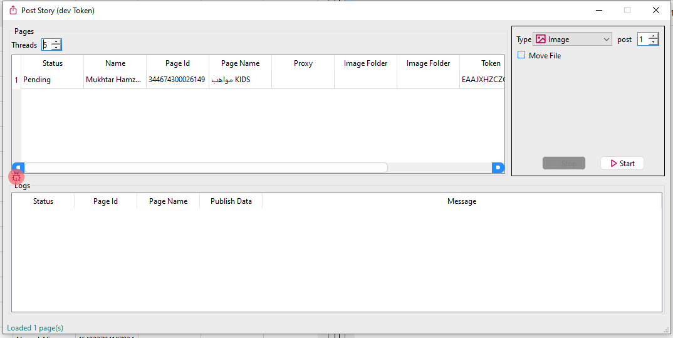Click the empty Proxy cell in row 1
Image resolution: width=673 pixels, height=338 pixels.
click(x=303, y=80)
